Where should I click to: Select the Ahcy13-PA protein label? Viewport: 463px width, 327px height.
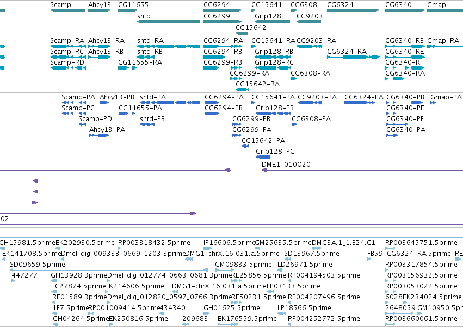click(x=107, y=130)
